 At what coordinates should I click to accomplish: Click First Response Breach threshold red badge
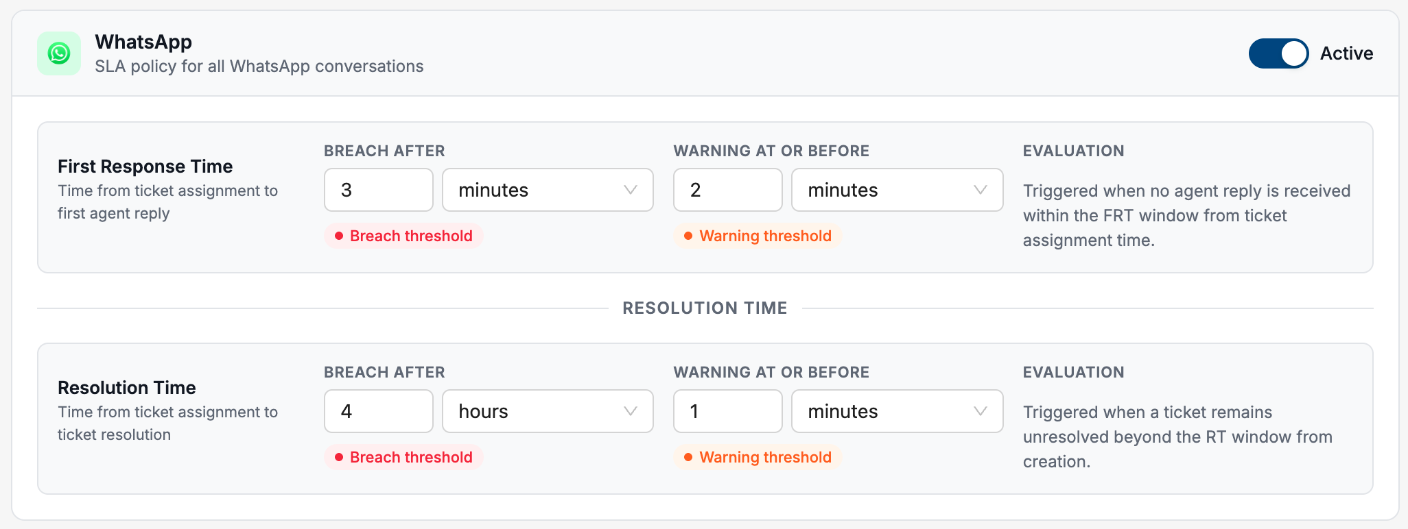[403, 236]
